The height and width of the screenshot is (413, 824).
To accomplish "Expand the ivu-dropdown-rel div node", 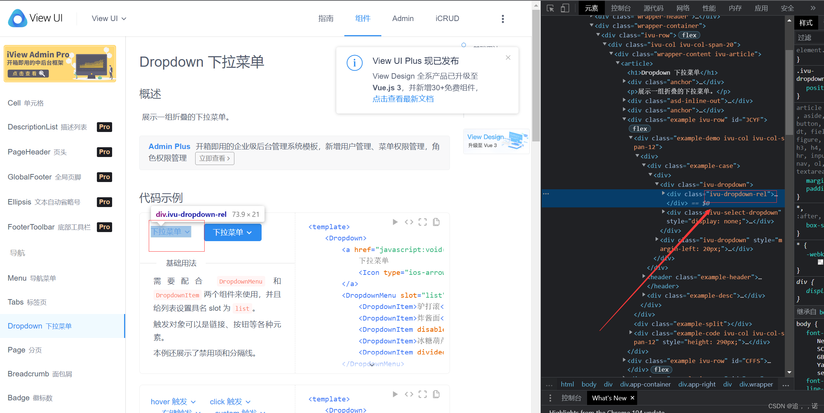I will 663,194.
